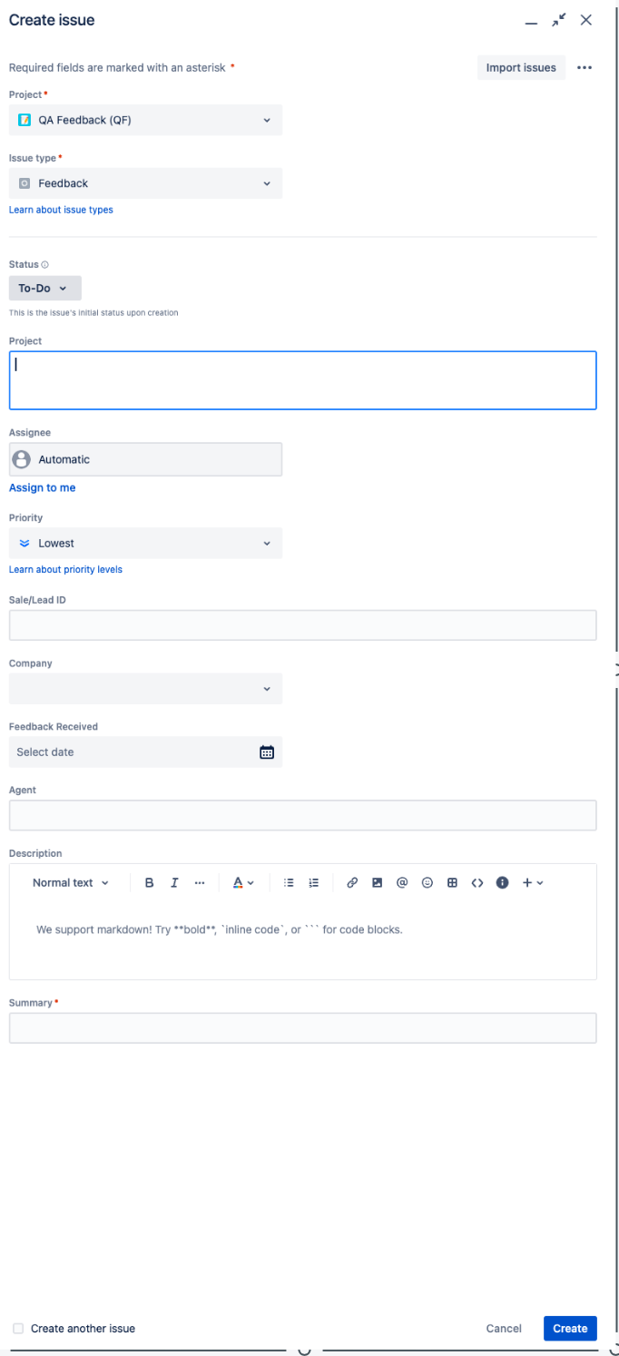
Task: Add a bulleted list to the Description
Action: tap(289, 882)
